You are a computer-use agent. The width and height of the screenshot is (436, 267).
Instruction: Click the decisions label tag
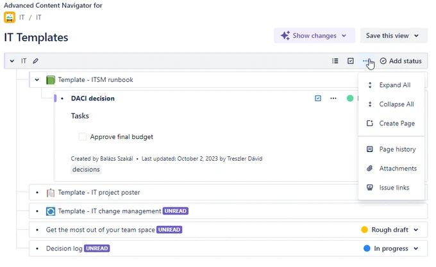click(x=86, y=169)
